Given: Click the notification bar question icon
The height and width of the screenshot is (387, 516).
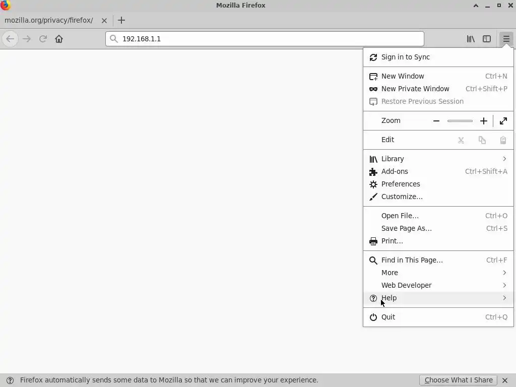Looking at the screenshot, I should click(10, 380).
